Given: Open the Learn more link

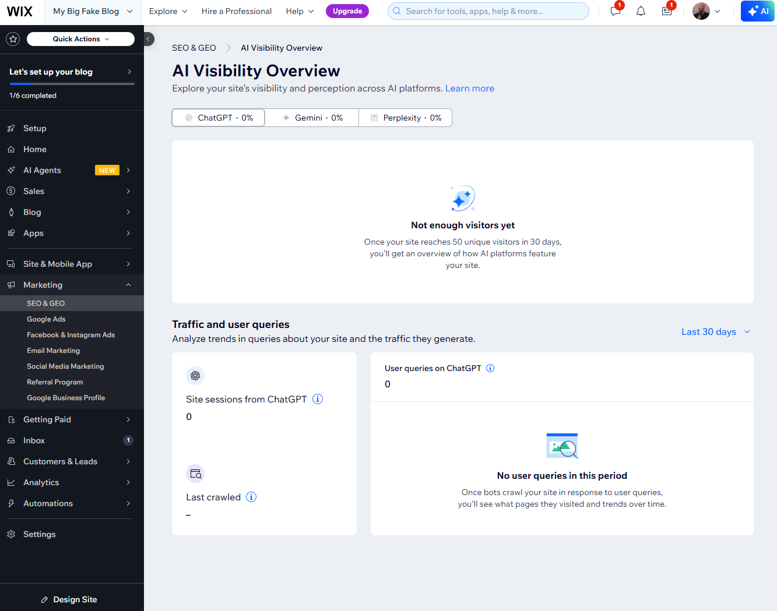Looking at the screenshot, I should point(470,88).
